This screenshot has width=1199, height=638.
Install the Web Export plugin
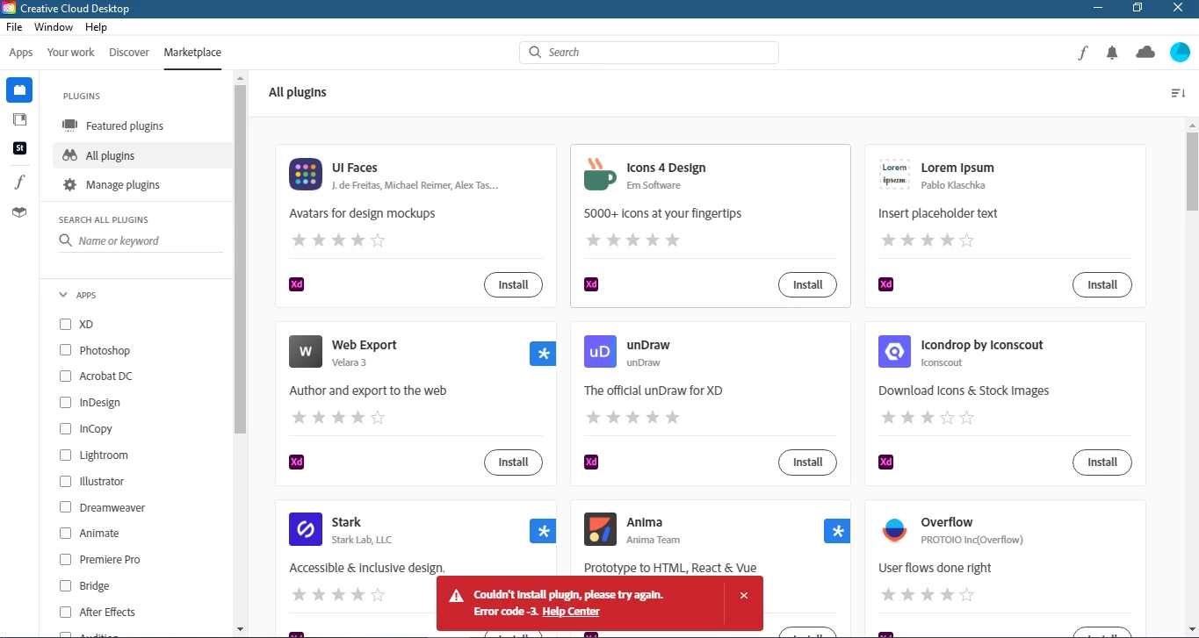coord(513,462)
